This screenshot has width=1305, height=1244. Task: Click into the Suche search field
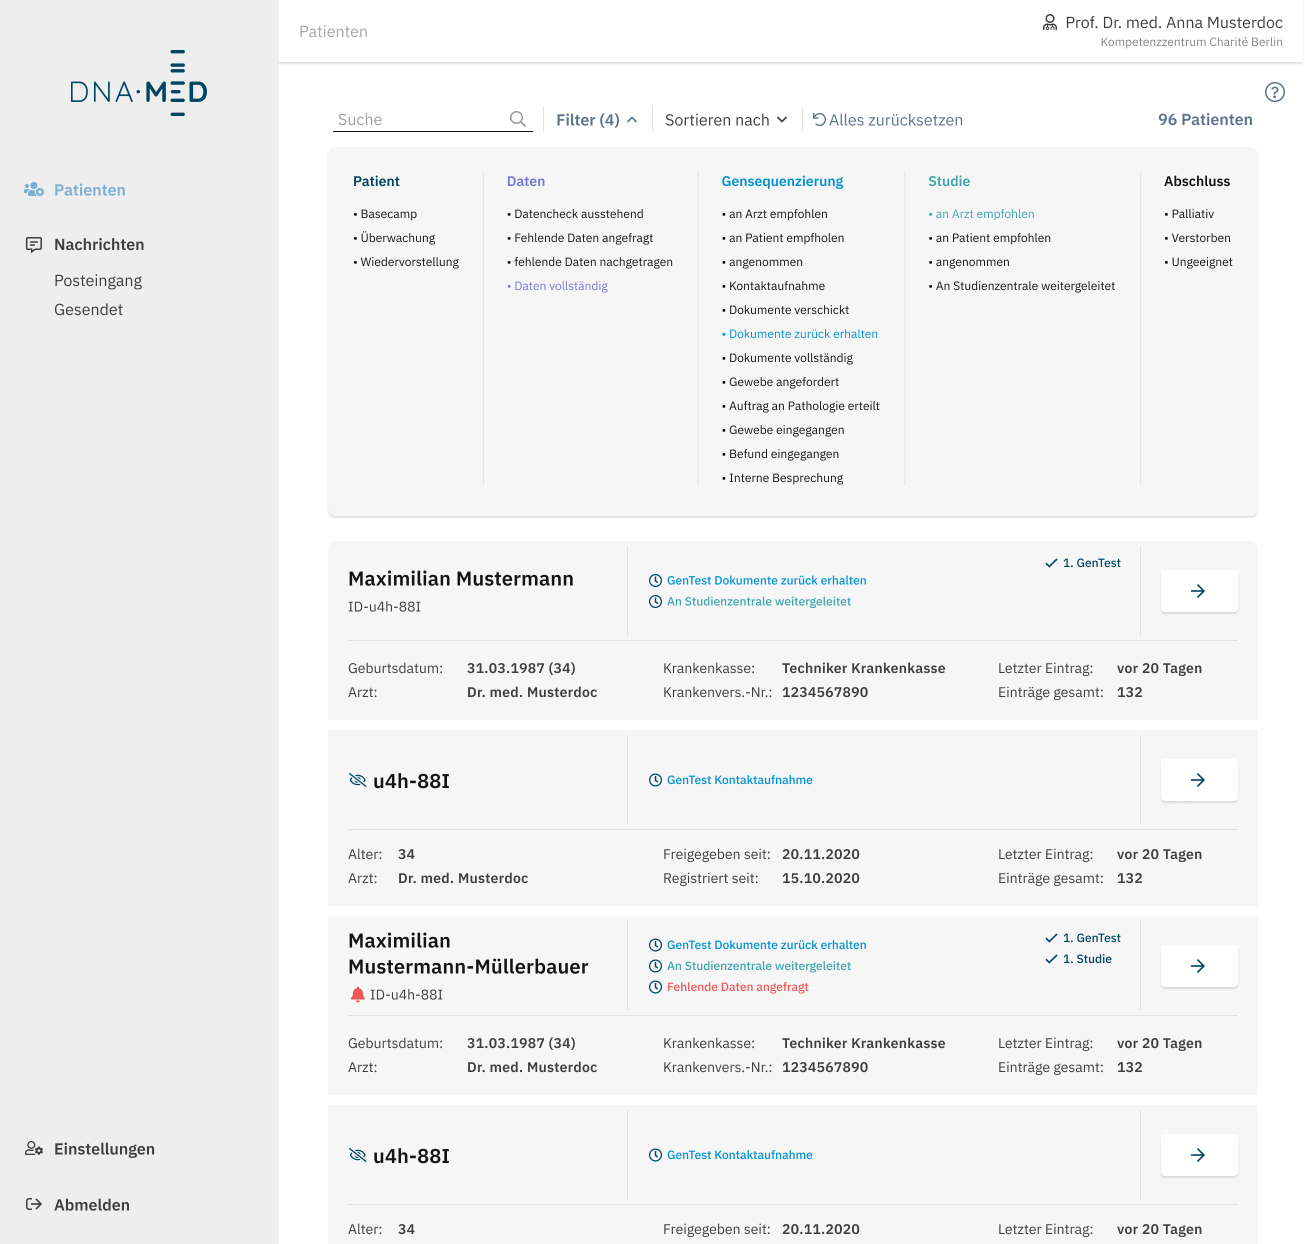418,119
